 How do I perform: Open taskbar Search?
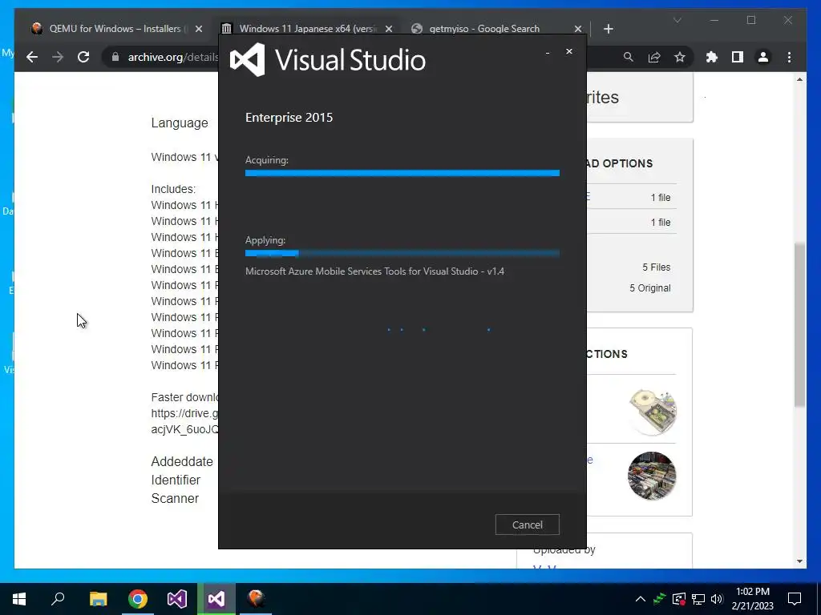(x=58, y=599)
